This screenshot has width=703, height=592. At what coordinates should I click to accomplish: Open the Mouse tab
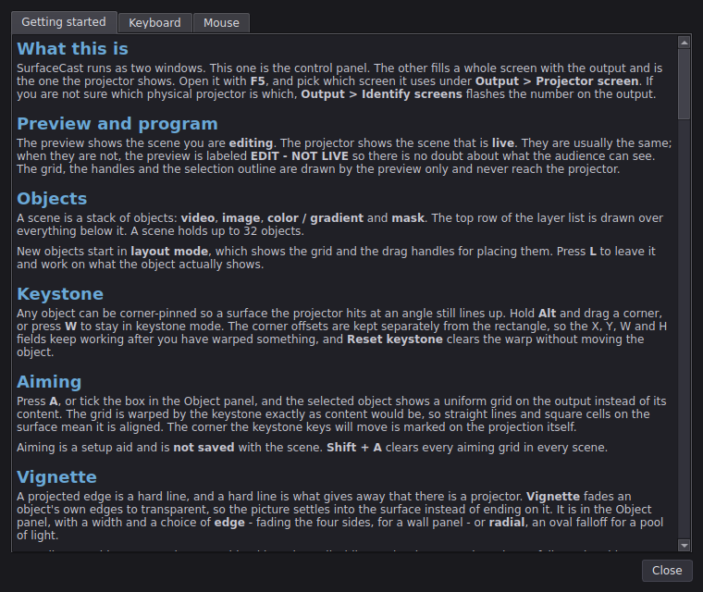pyautogui.click(x=221, y=23)
